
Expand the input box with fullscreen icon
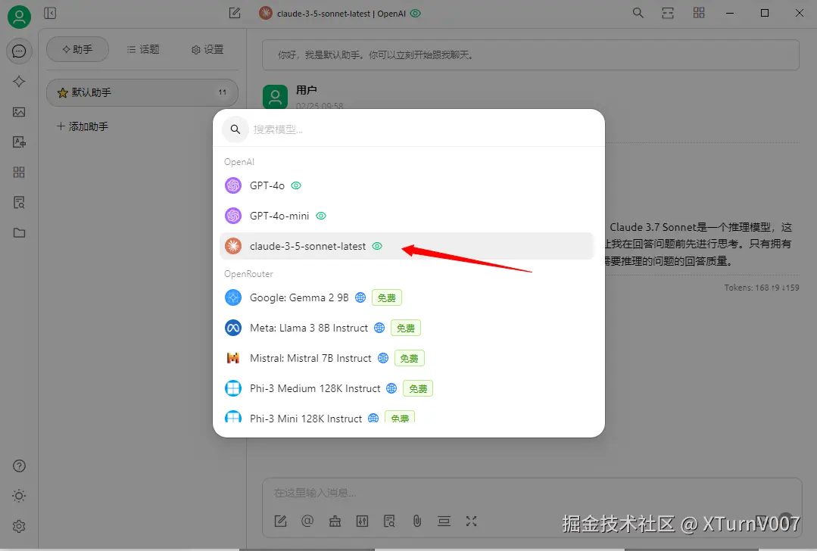(x=472, y=521)
